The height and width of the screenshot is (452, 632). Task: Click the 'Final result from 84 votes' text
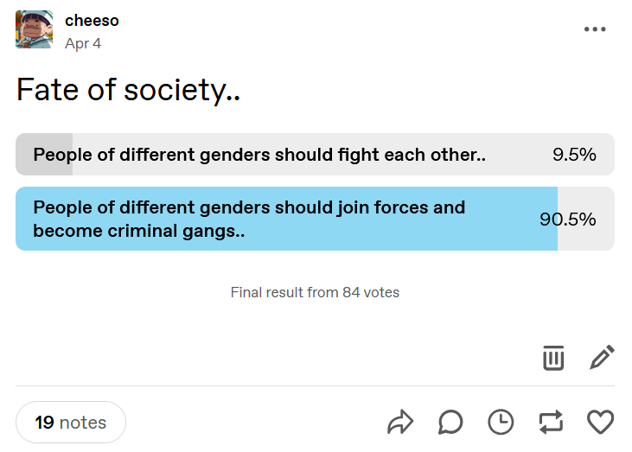[x=316, y=292]
